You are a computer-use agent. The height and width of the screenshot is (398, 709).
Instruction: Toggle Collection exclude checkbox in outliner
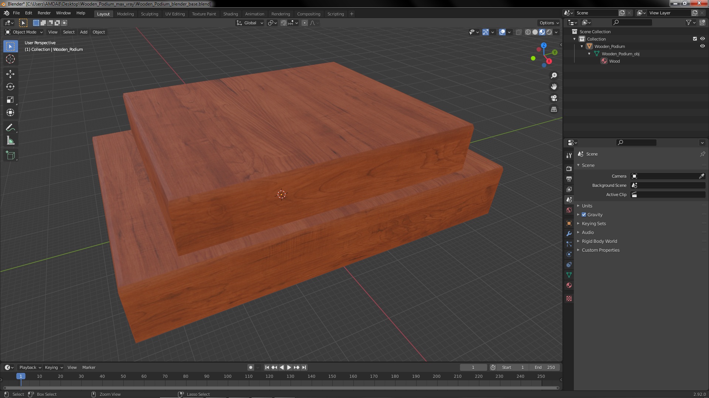(695, 39)
